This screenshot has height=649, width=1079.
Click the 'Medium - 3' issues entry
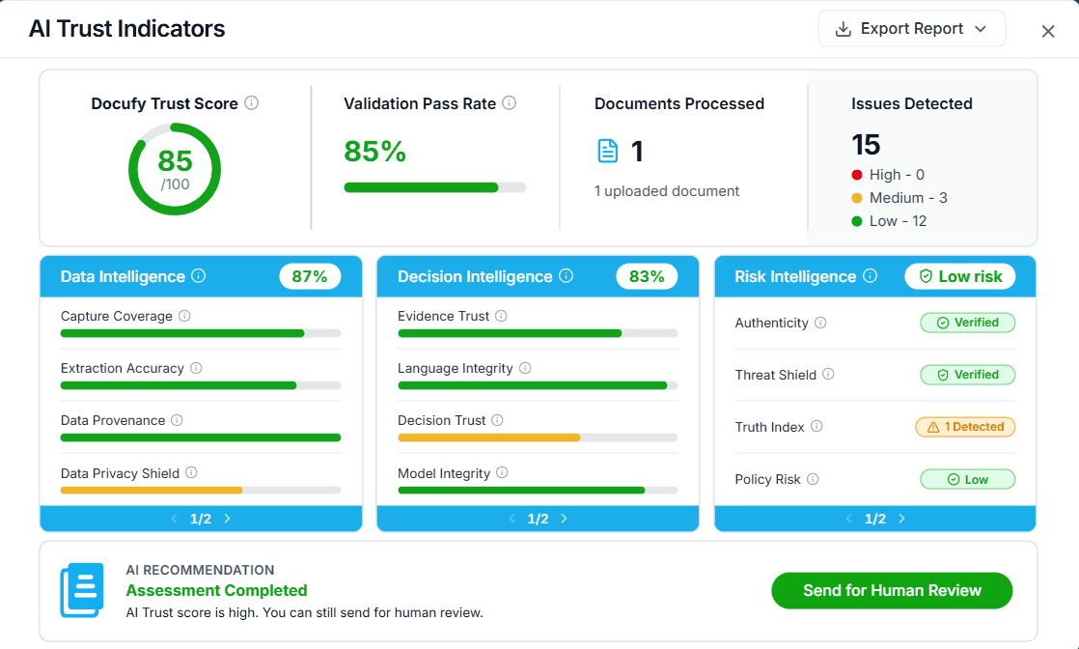pos(899,198)
